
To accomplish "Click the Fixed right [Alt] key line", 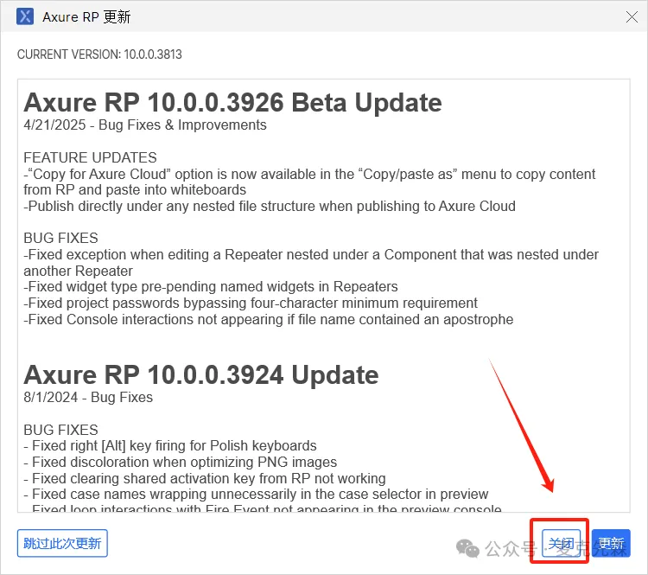I will pyautogui.click(x=170, y=446).
